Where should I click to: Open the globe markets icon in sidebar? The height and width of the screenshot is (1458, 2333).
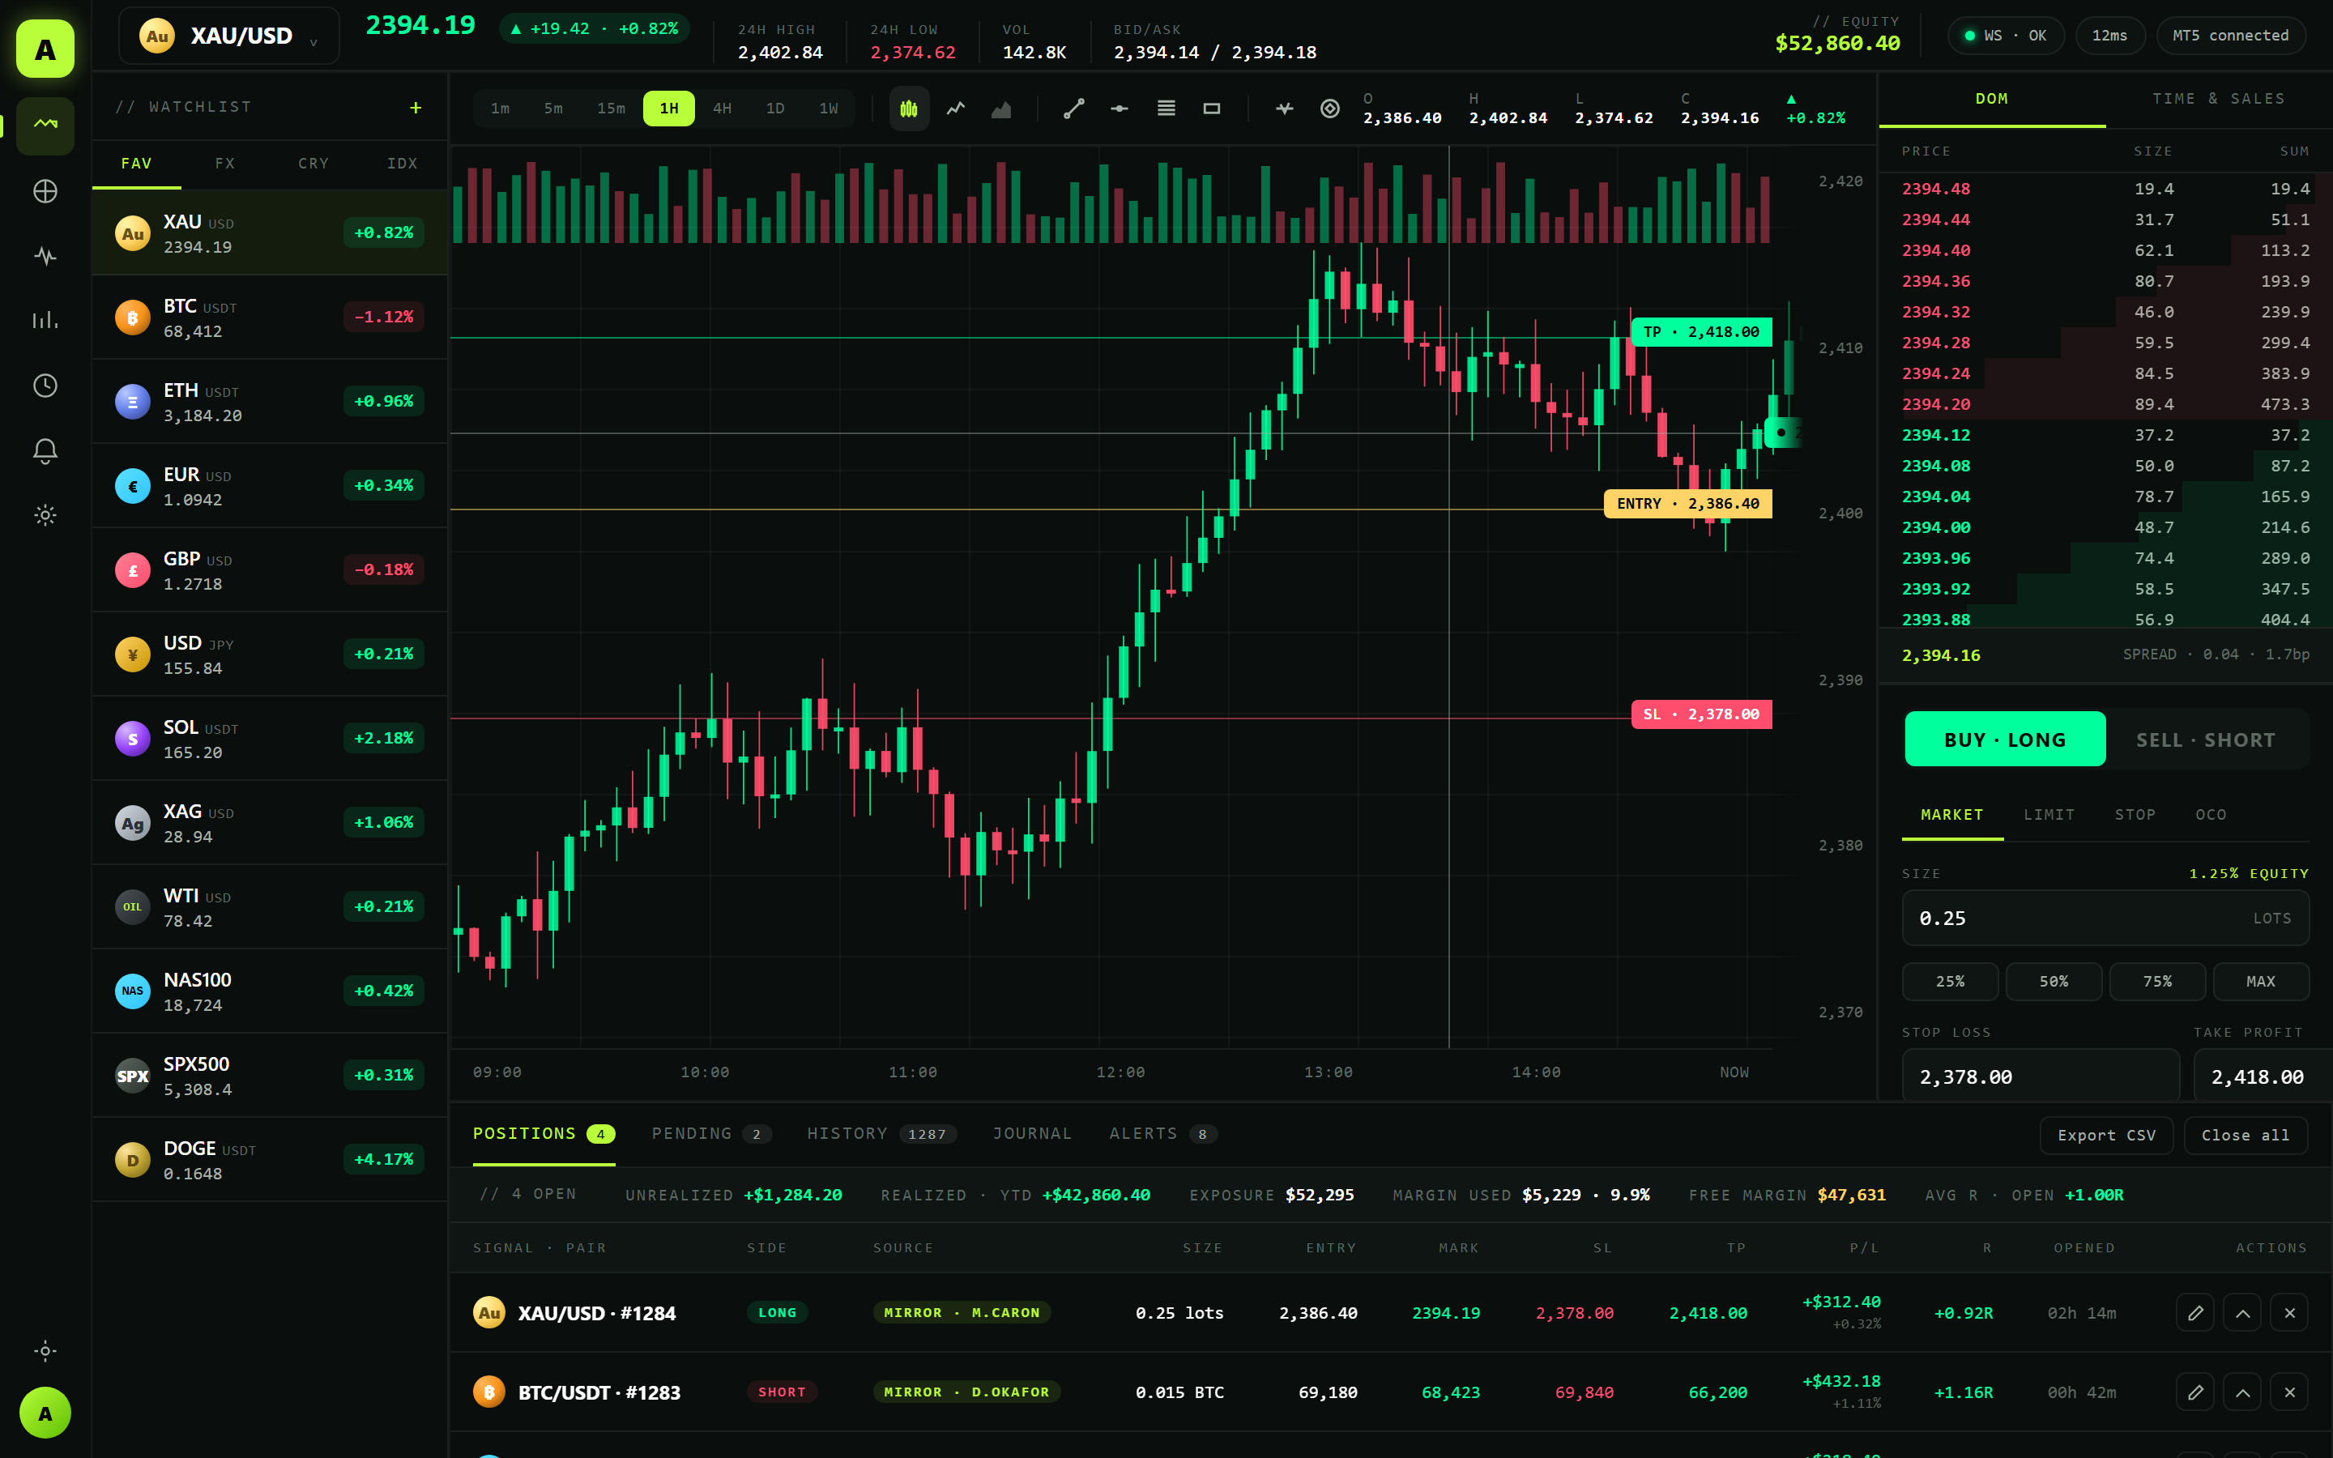pyautogui.click(x=45, y=191)
